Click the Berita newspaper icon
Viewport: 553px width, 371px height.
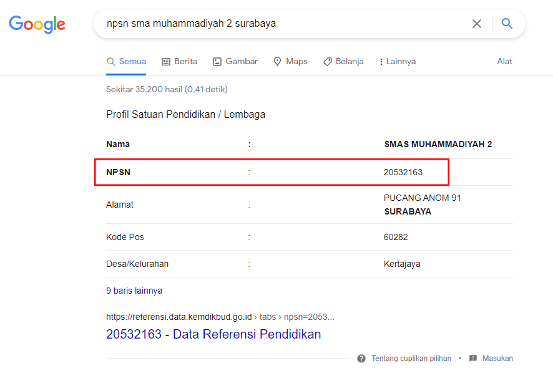click(x=166, y=62)
